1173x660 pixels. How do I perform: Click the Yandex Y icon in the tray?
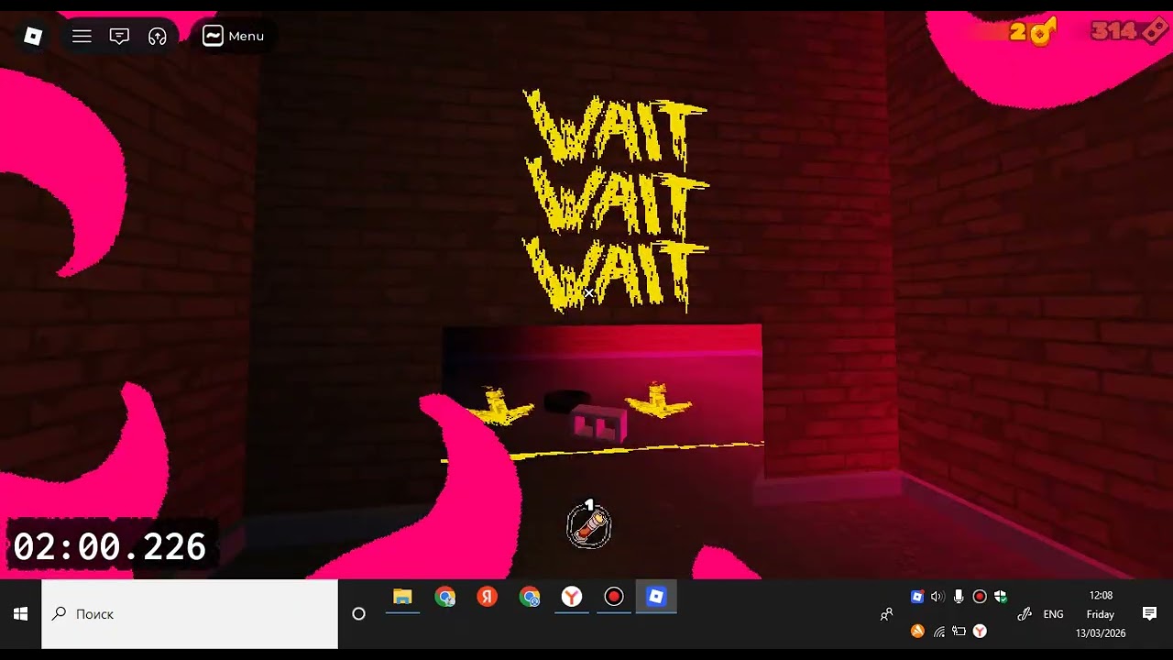point(980,631)
